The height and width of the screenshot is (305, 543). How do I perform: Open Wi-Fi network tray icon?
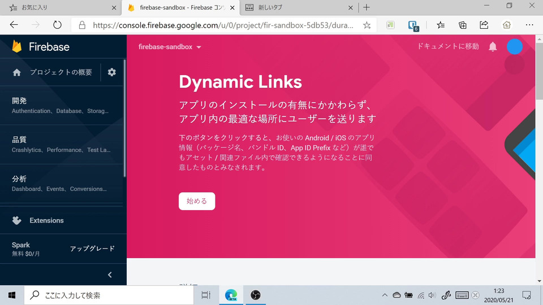(x=421, y=295)
